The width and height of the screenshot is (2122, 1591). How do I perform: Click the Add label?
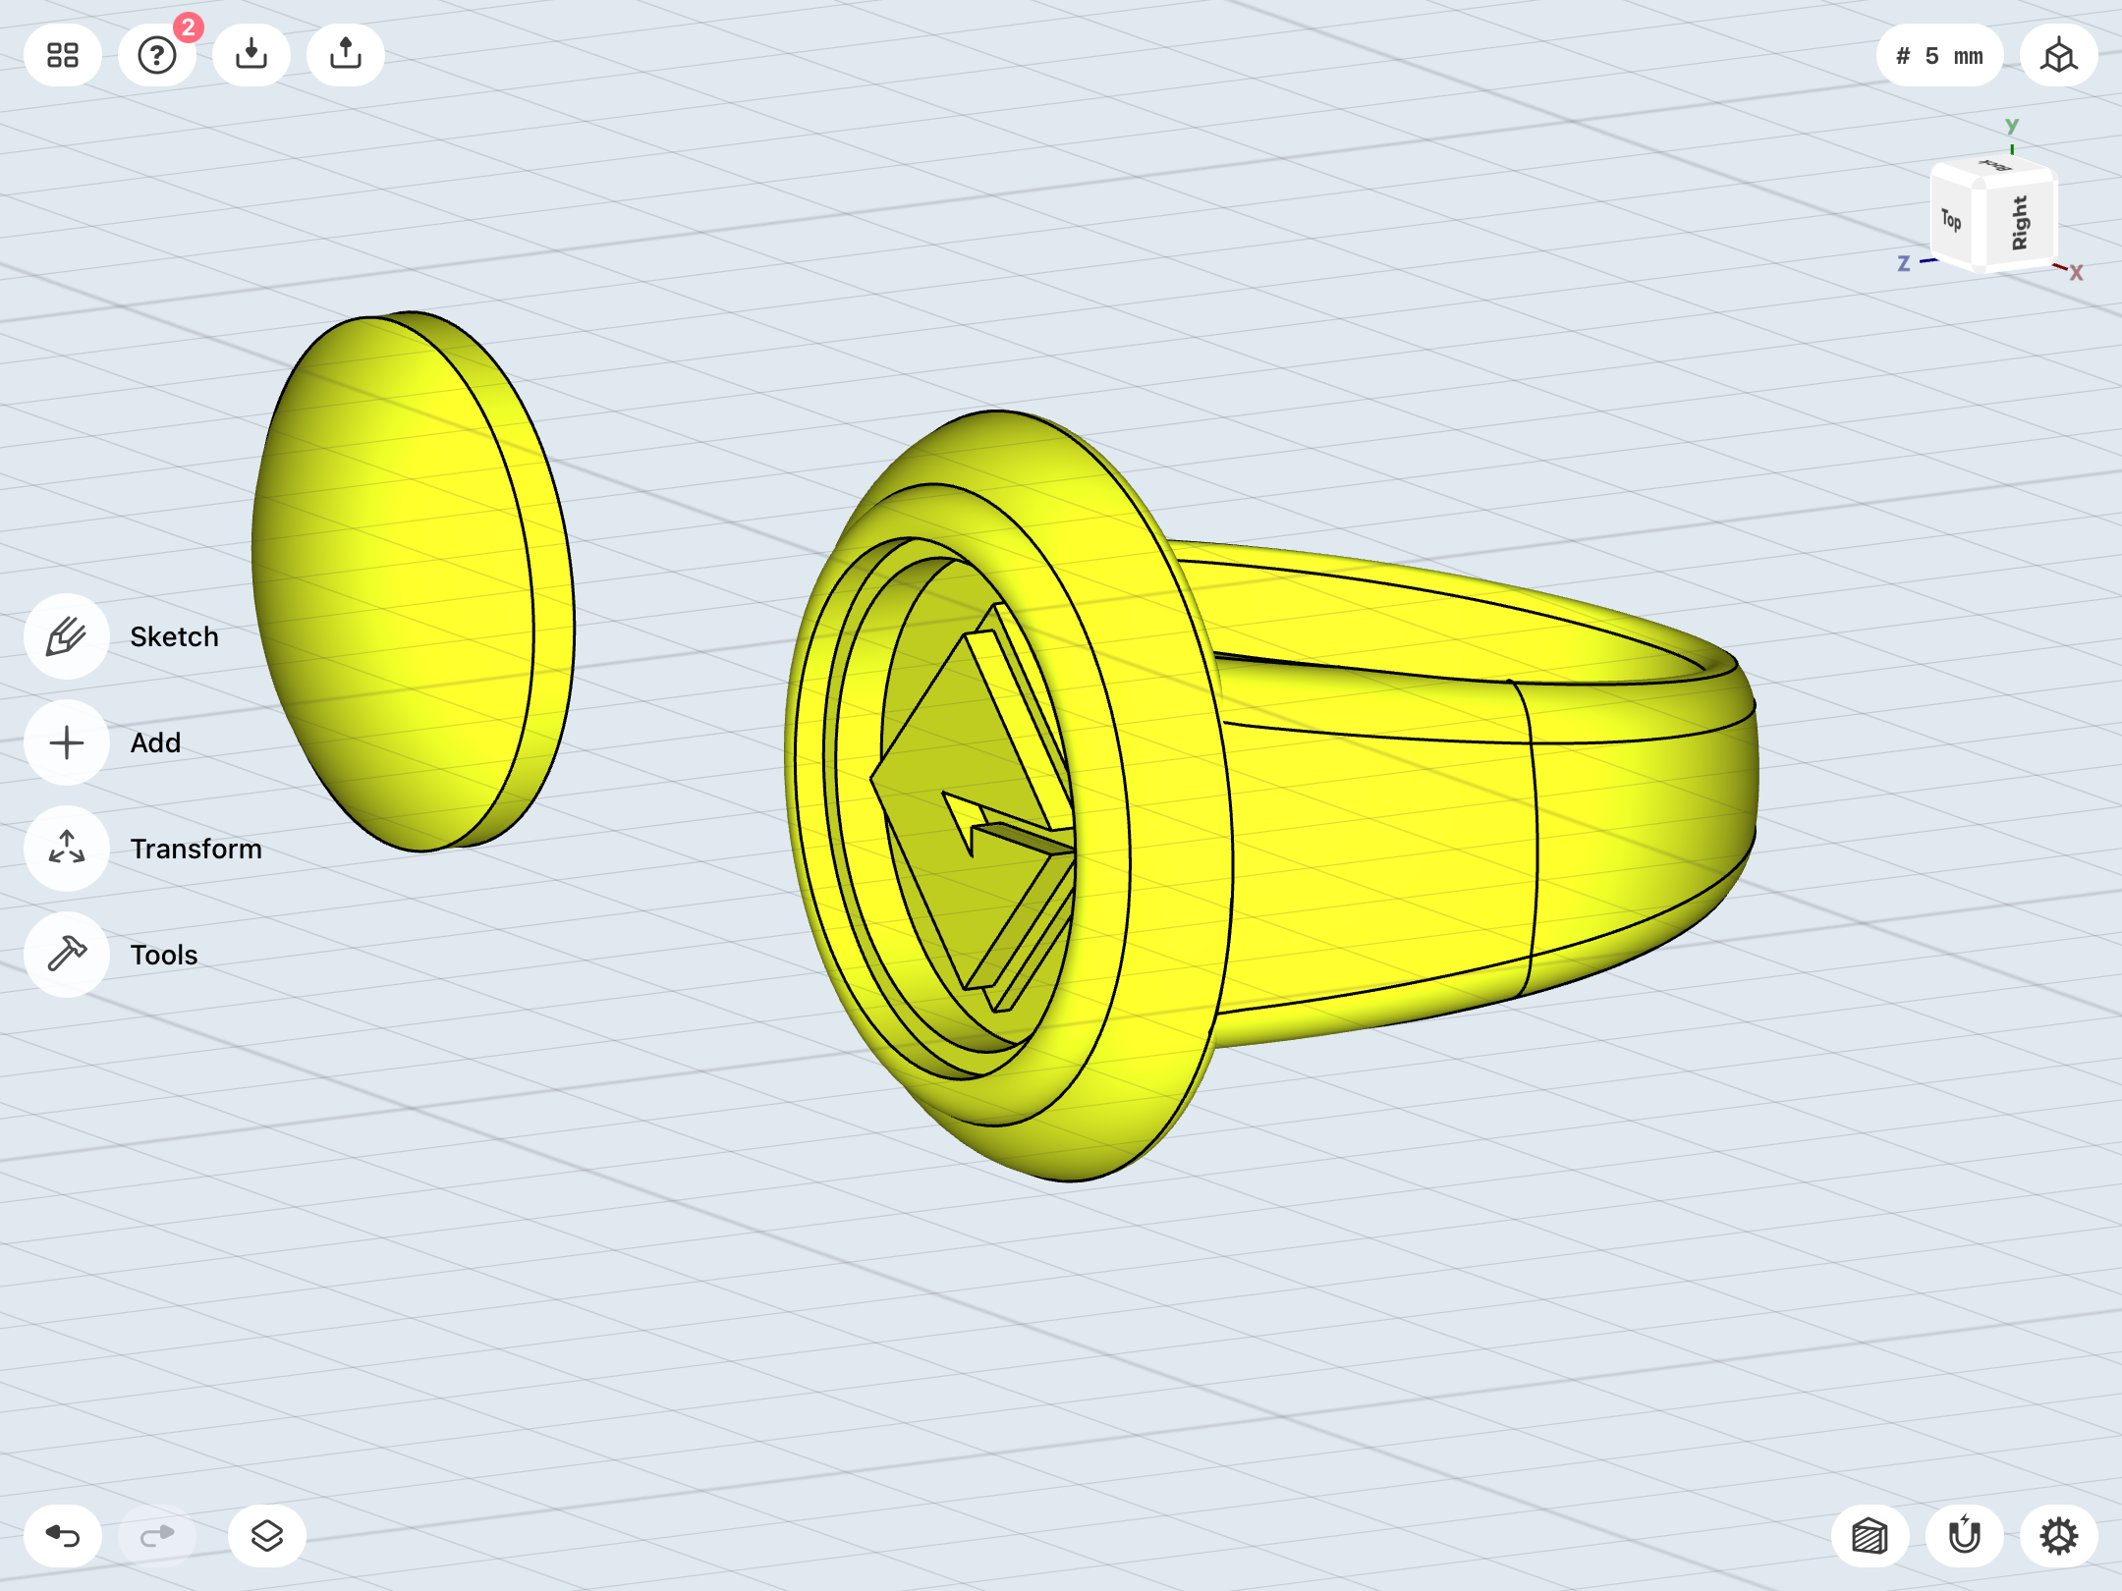point(156,742)
